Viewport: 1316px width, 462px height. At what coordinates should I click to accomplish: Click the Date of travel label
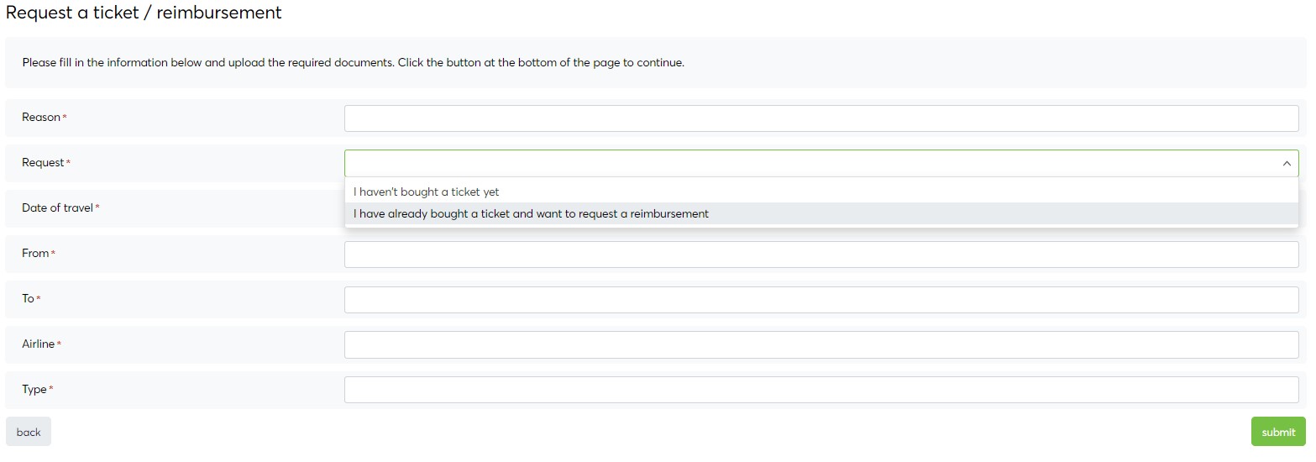click(57, 207)
